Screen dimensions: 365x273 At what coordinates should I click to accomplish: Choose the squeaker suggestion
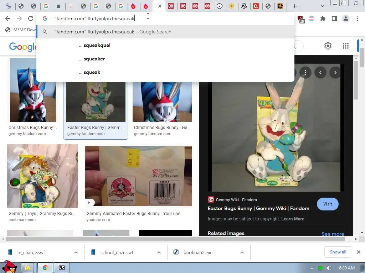(x=165, y=59)
